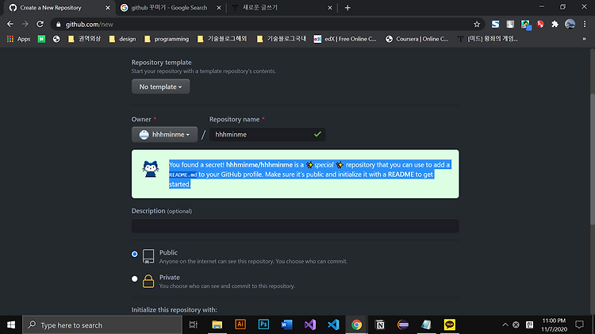Open Visual Studio purple icon in taskbar
Image resolution: width=595 pixels, height=334 pixels.
[310, 325]
